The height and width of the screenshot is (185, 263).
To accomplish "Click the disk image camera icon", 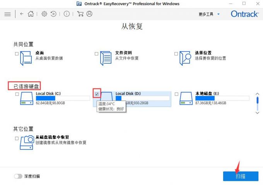I will point(27,142).
